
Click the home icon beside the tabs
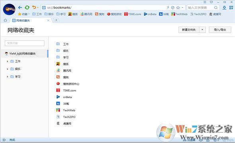click(x=6, y=20)
